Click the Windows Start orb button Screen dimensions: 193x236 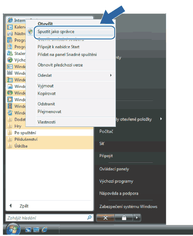point(13,229)
